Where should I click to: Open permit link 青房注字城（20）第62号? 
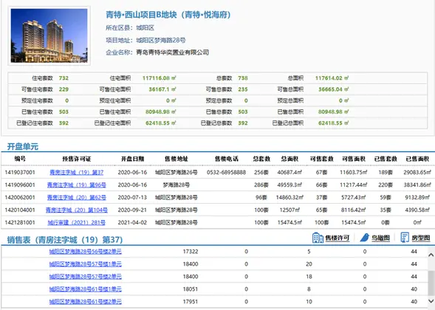point(77,197)
